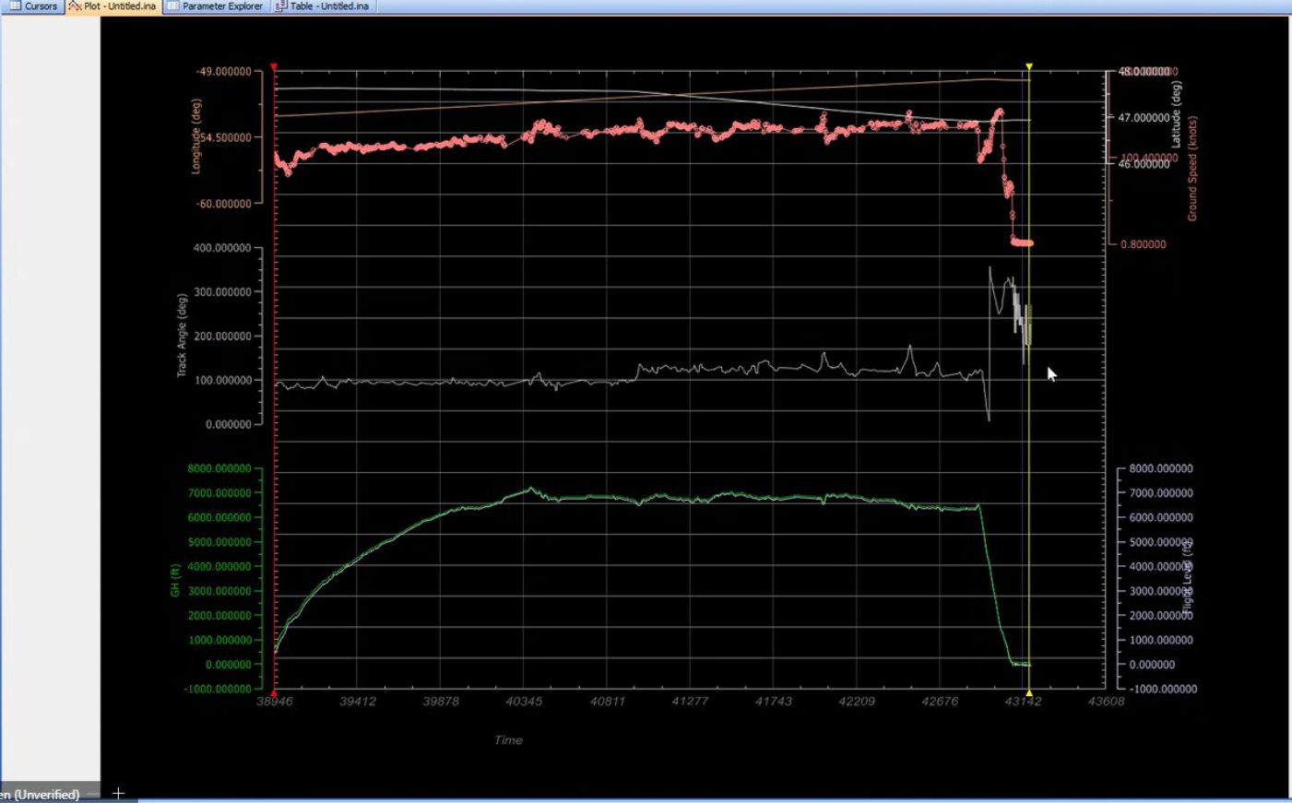This screenshot has width=1292, height=803.
Task: Click the green GH (ft) axis label
Action: (174, 580)
